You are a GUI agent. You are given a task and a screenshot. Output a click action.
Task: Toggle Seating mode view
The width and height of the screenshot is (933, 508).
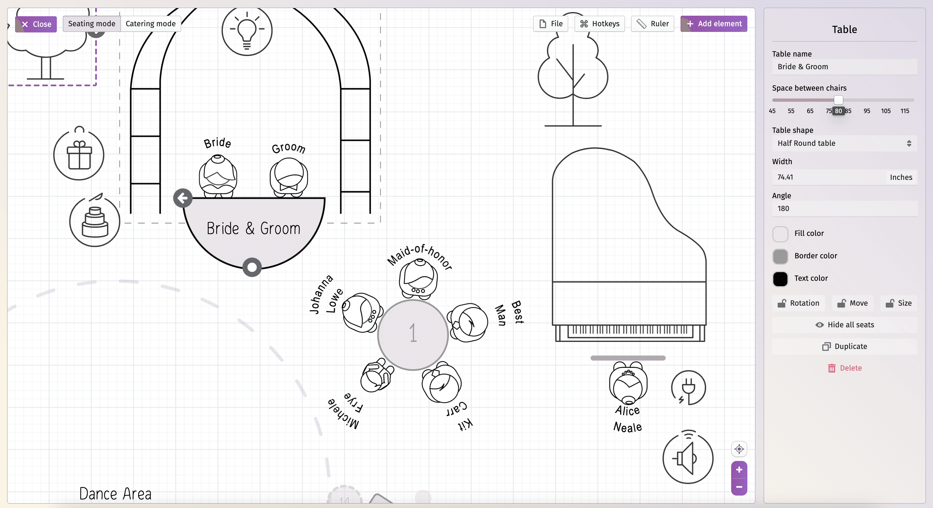91,23
